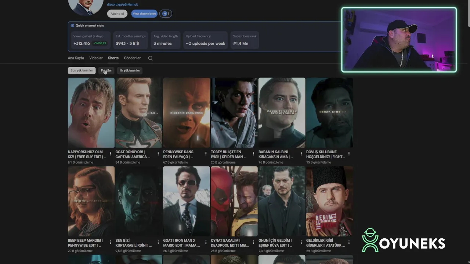Click title NAPIYORSUNUZ OLM SİZ Free Guy Edit
Image resolution: width=470 pixels, height=264 pixels.
[x=87, y=154]
